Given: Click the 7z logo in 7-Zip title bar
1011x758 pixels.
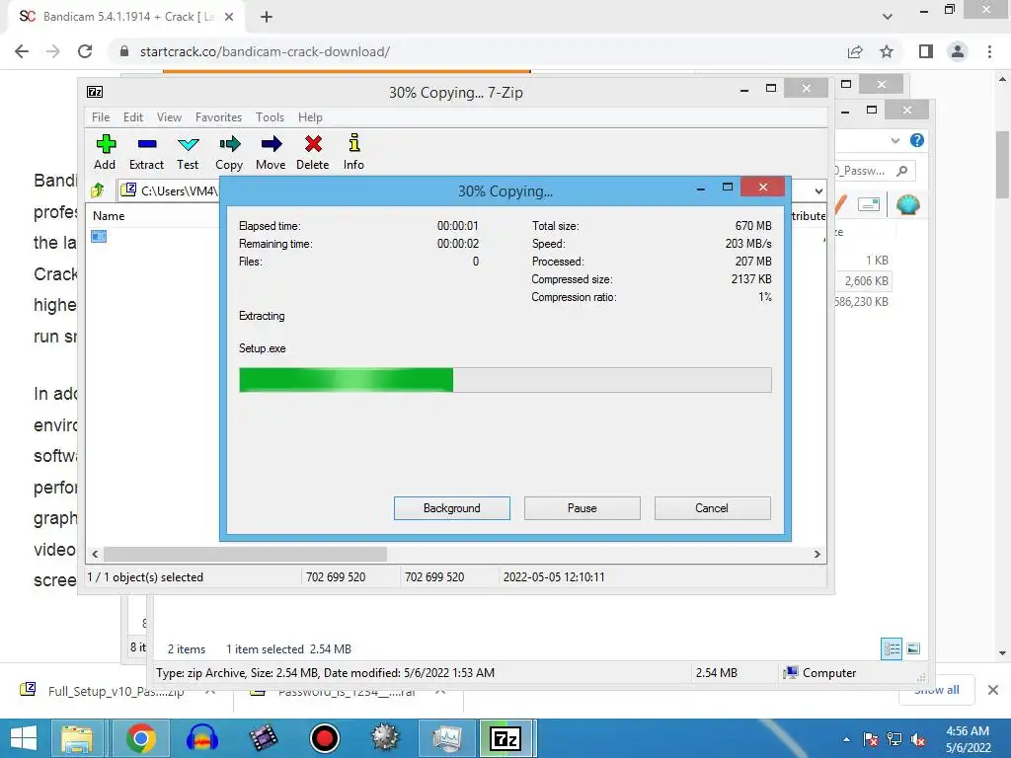Looking at the screenshot, I should pos(95,92).
